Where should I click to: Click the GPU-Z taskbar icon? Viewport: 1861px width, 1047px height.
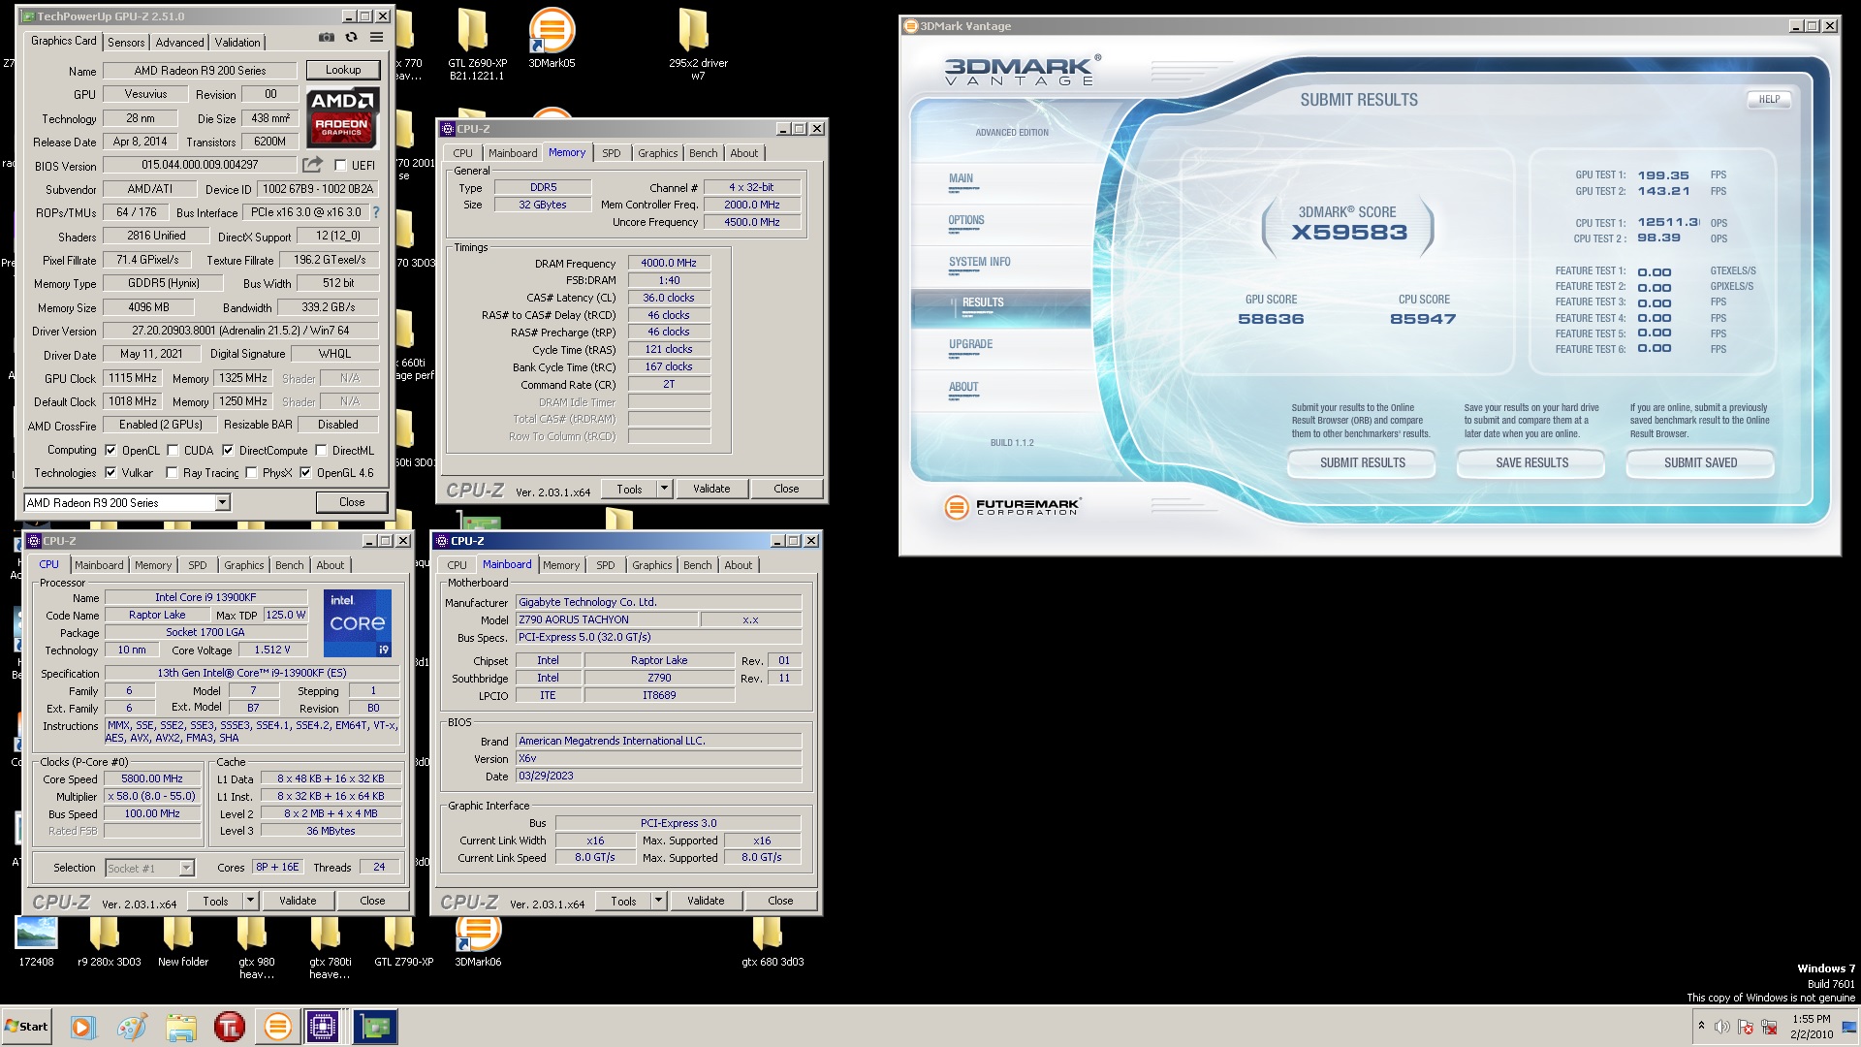click(374, 1027)
